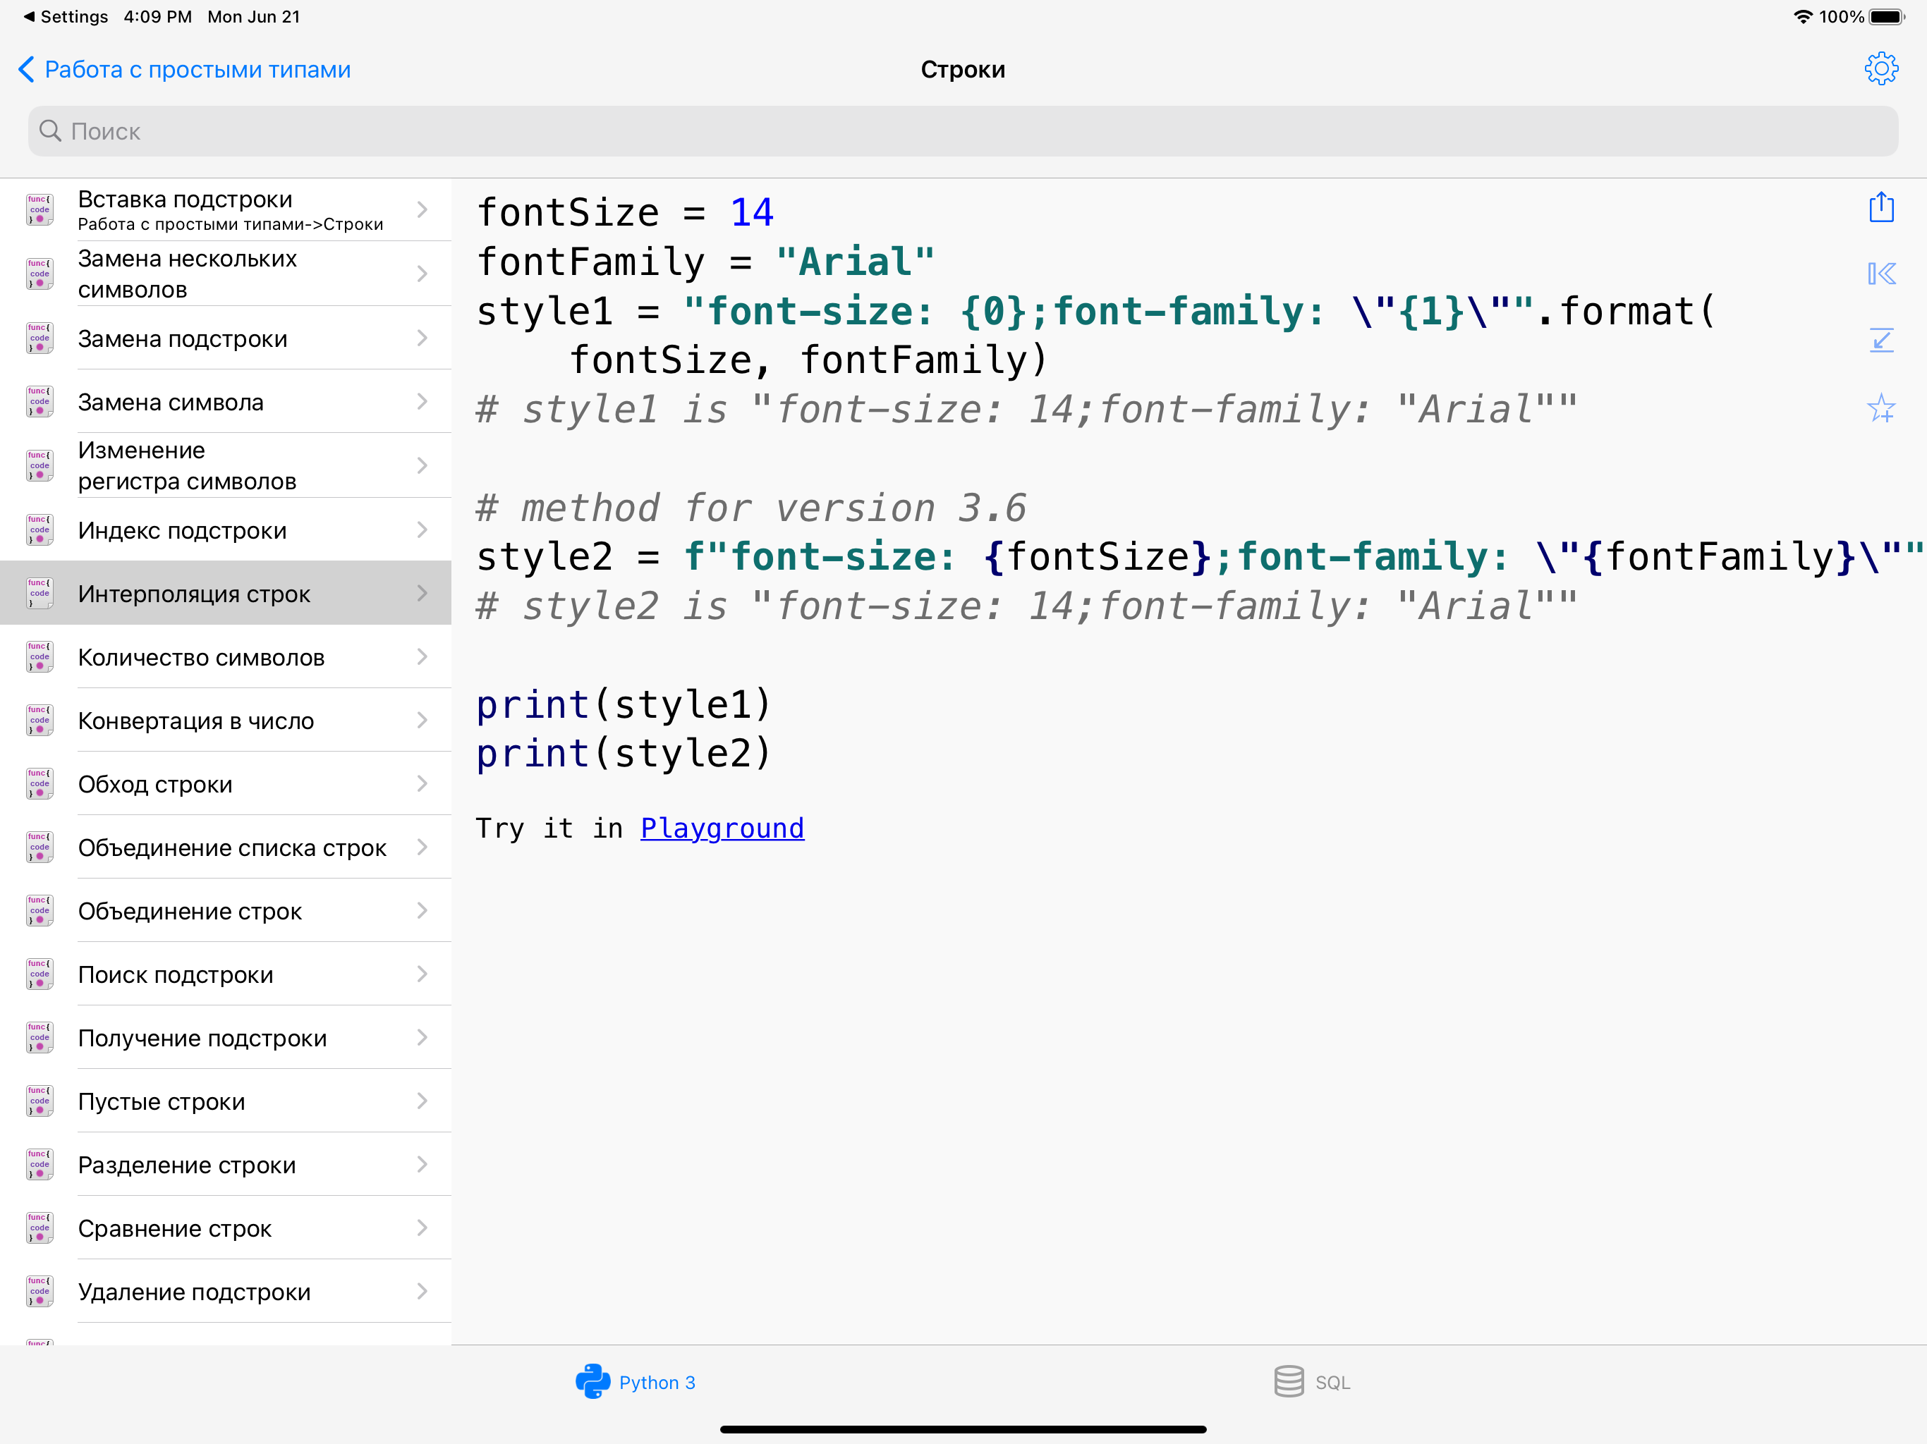
Task: Select the Сравнение строк item
Action: pos(226,1228)
